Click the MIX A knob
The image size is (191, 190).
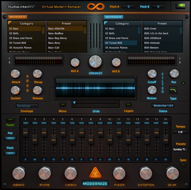(x=75, y=63)
